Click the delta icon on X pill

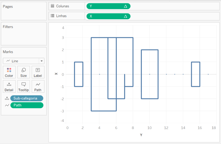click(x=125, y=16)
